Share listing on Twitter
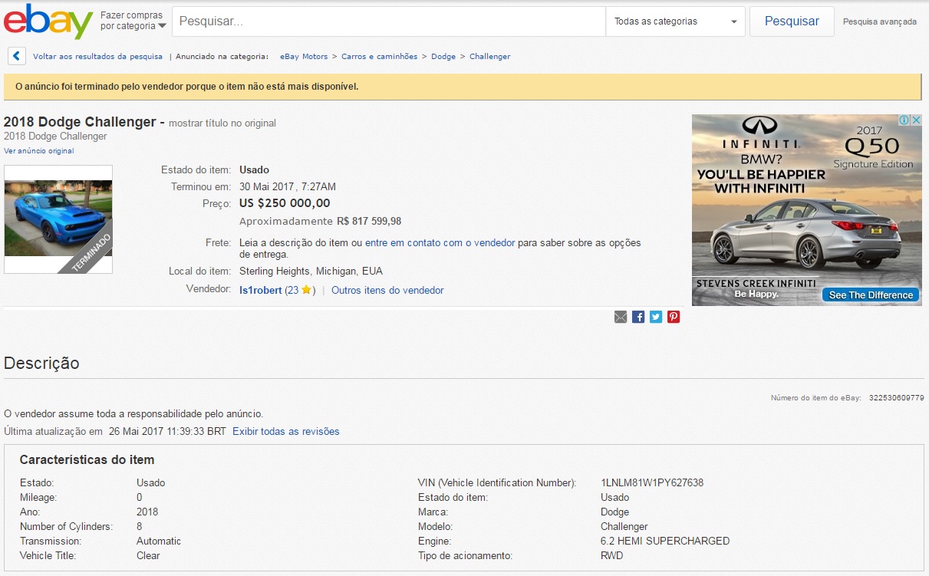 coord(656,317)
